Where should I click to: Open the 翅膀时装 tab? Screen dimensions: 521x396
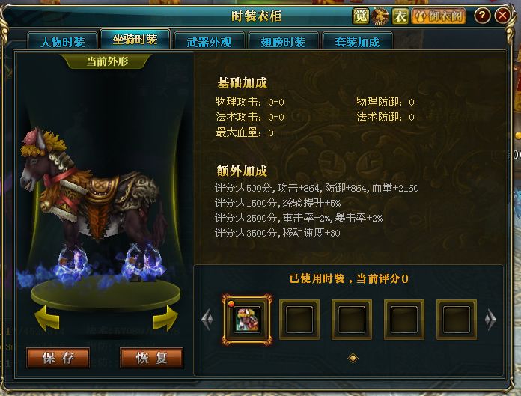(x=283, y=41)
